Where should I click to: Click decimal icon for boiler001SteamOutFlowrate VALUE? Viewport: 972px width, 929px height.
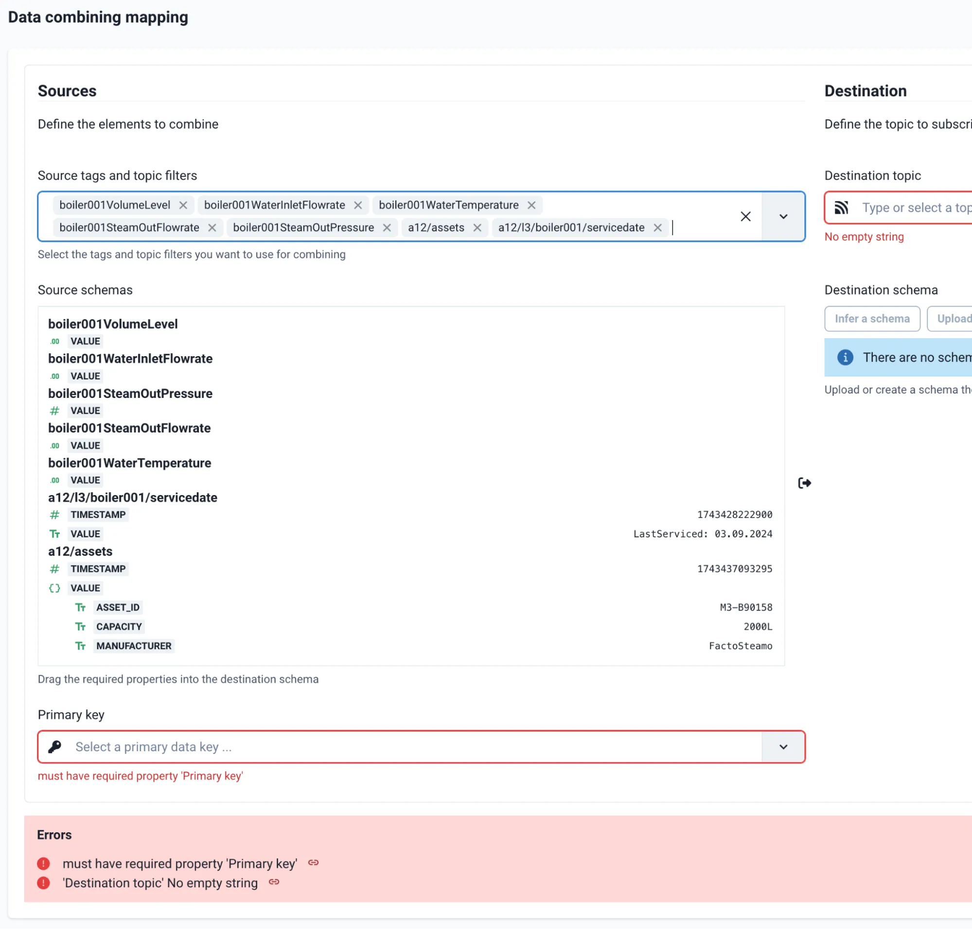click(x=54, y=446)
